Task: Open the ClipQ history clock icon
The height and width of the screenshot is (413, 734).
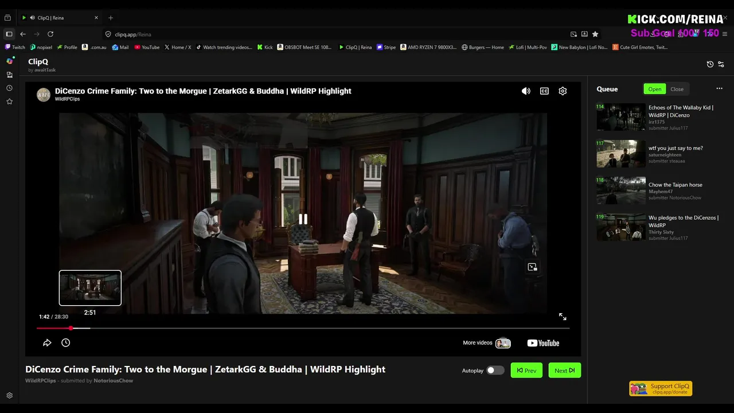Action: pos(710,64)
